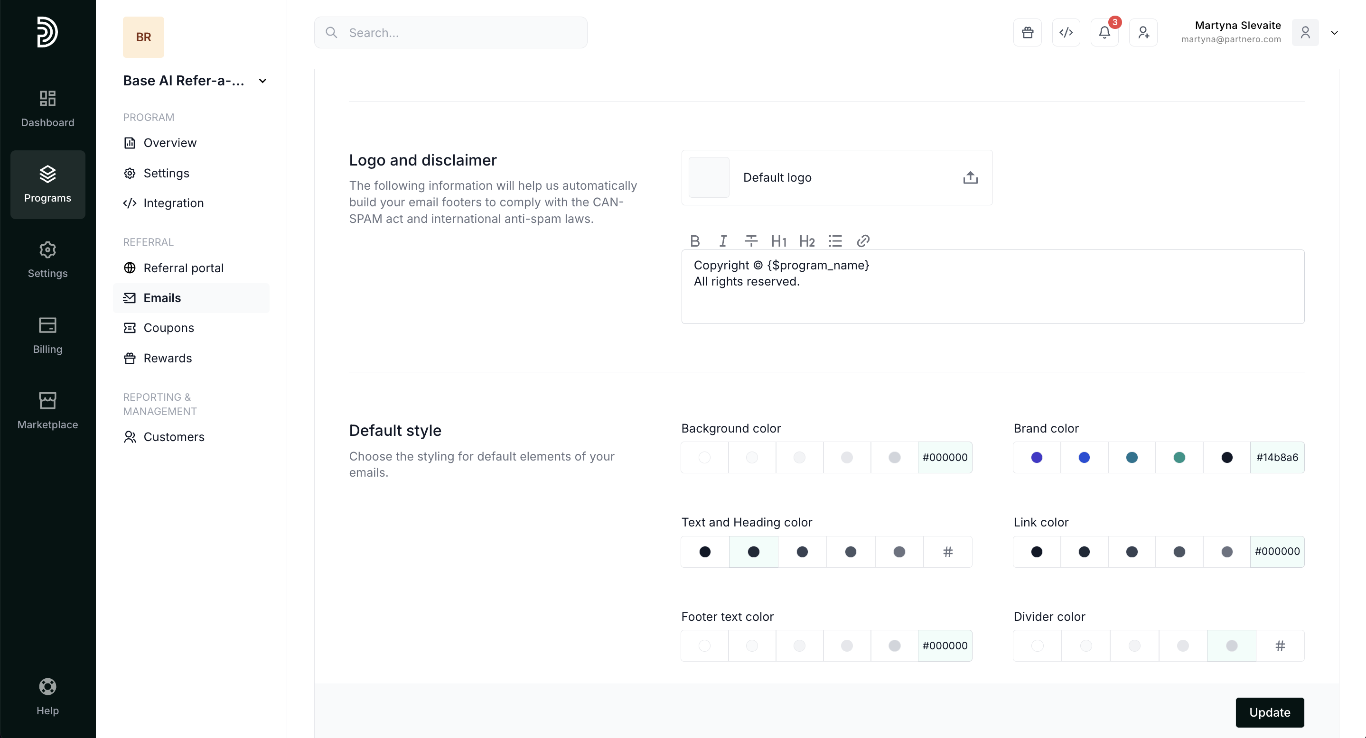Toggle bold formatting in disclaimer editor
Screen dimensions: 1366x738
pyautogui.click(x=695, y=241)
